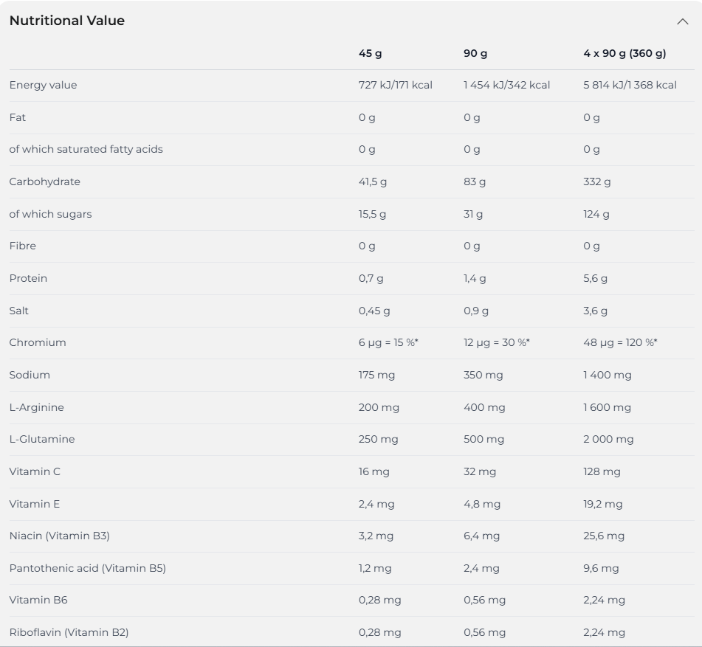Click the 'of which sugars' row label
Viewport: 702px width, 647px height.
point(51,214)
